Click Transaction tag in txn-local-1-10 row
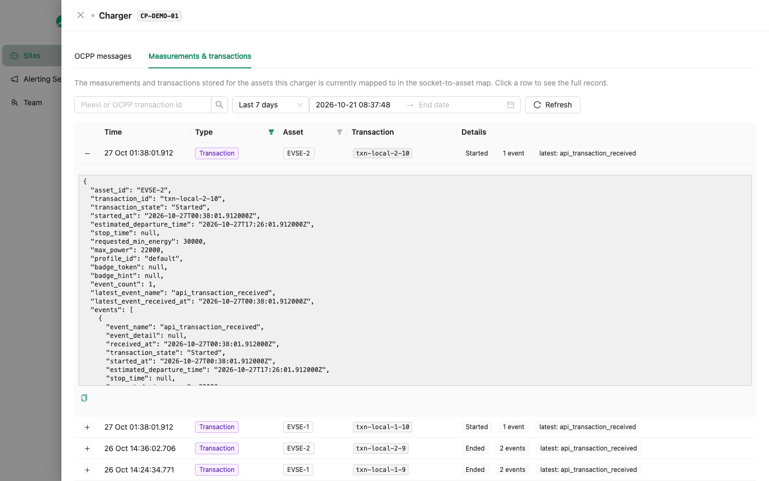This screenshot has width=769, height=481. point(217,427)
